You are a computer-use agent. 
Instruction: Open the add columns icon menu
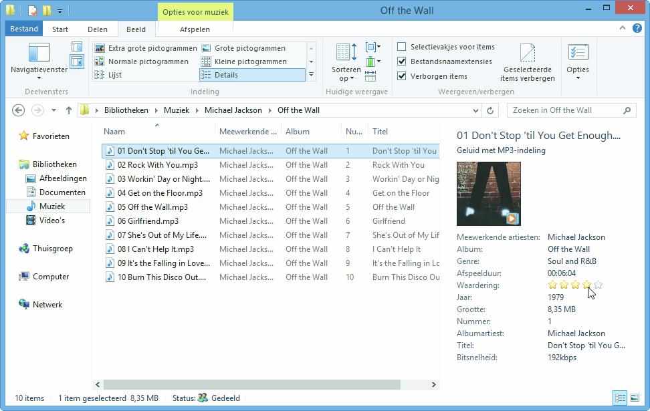pos(372,61)
